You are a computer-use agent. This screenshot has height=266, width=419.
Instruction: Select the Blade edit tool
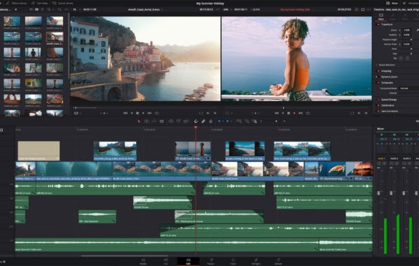pos(162,121)
